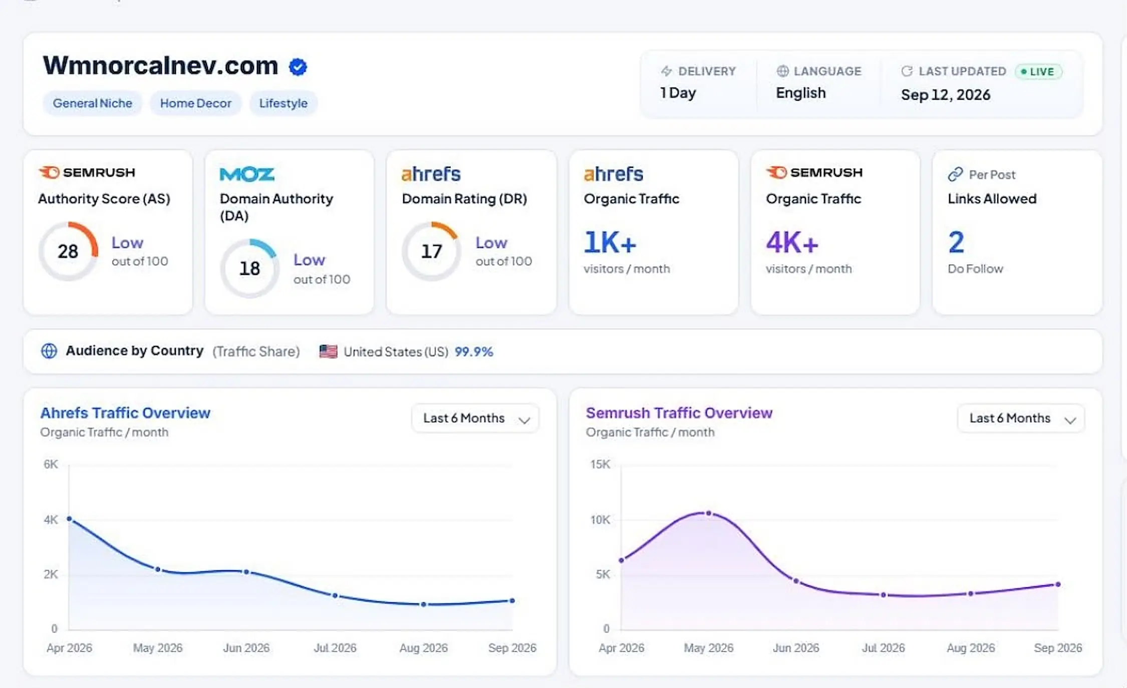Click the 4K+ Semrush organic traffic value
This screenshot has height=688, width=1127.
[792, 243]
